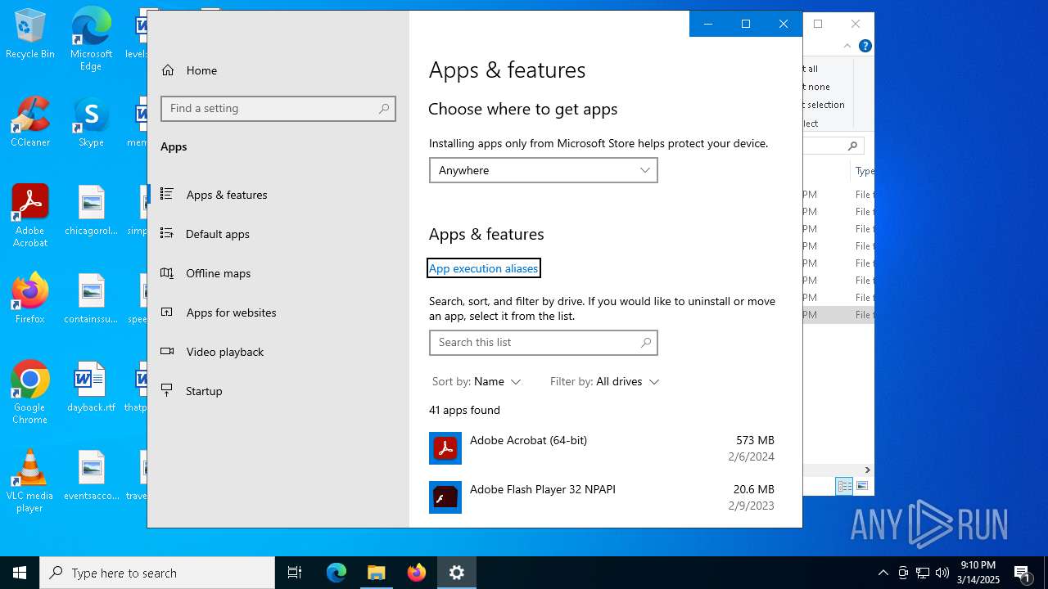Click the Offline maps map icon
This screenshot has width=1048, height=589.
(x=167, y=272)
